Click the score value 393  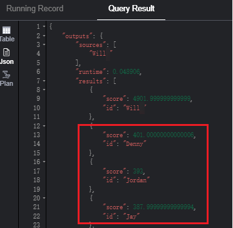click(x=138, y=172)
